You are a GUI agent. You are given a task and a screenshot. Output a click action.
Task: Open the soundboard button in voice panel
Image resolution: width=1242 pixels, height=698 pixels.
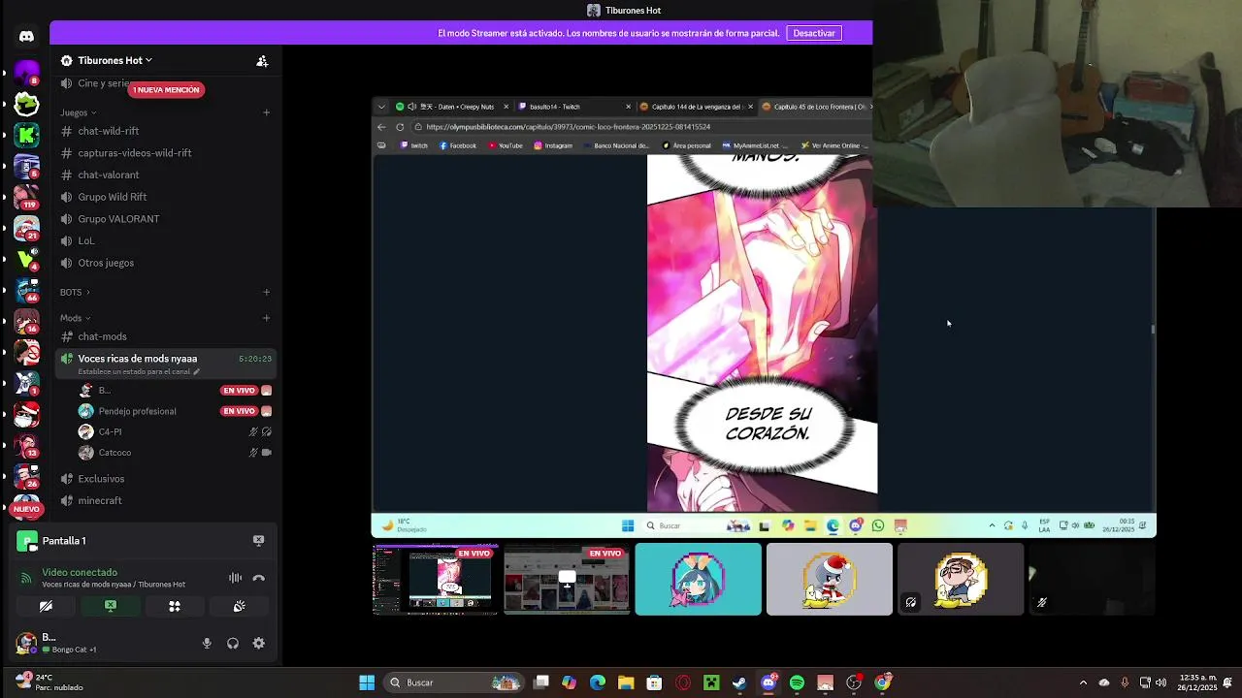[239, 606]
